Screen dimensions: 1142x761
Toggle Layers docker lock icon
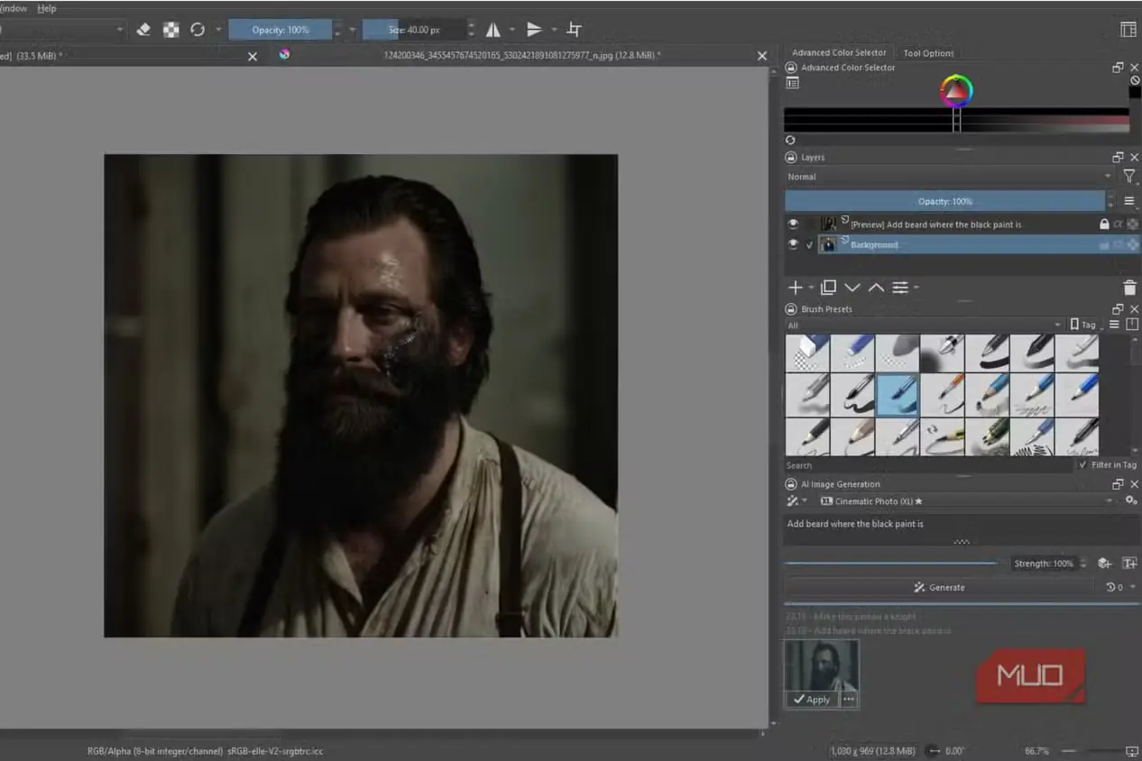click(x=791, y=157)
